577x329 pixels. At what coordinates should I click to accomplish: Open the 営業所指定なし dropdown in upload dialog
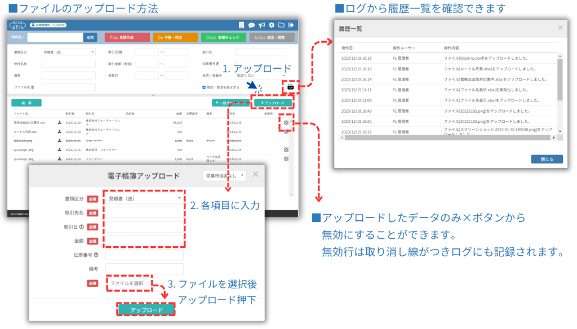pyautogui.click(x=224, y=176)
